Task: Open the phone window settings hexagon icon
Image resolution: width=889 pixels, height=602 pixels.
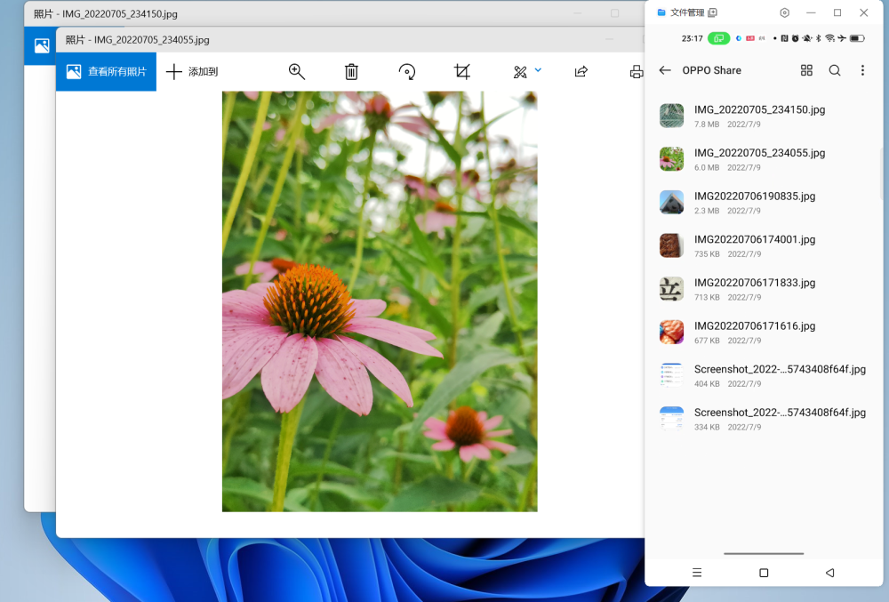Action: (784, 12)
